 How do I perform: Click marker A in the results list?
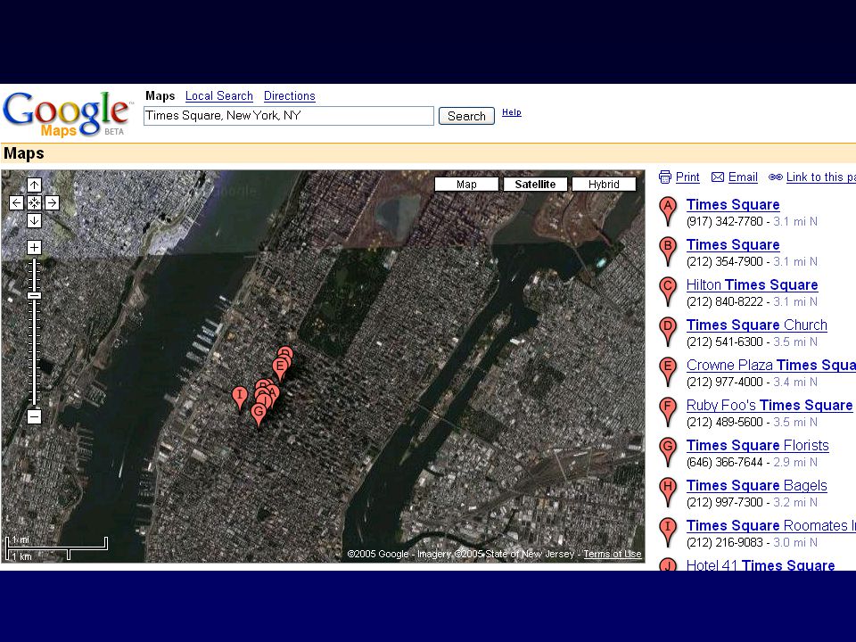668,210
